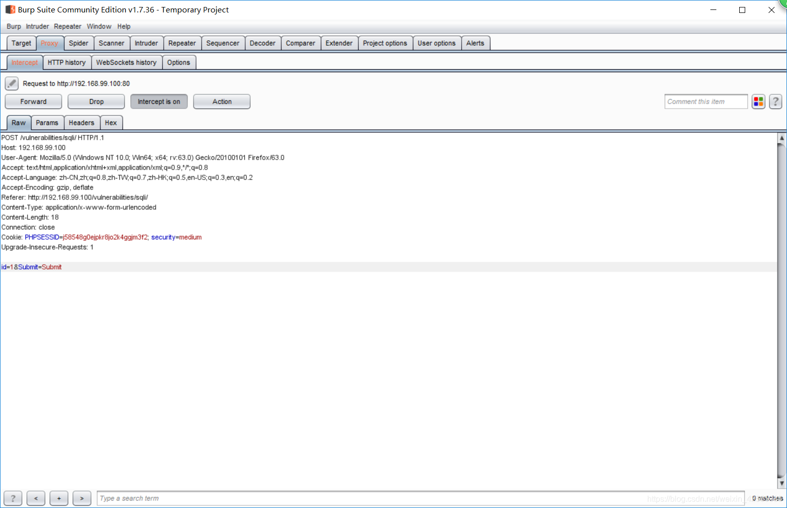Open the color highlight picker icon

[758, 102]
